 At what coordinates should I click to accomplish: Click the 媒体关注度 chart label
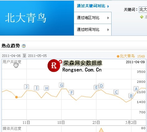click(x=12, y=129)
